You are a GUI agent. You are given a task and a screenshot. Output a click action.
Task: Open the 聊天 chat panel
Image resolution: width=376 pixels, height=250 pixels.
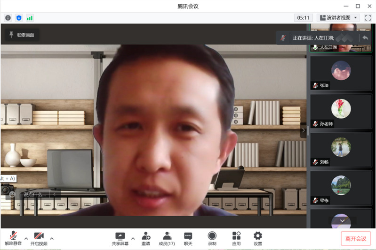click(x=188, y=238)
